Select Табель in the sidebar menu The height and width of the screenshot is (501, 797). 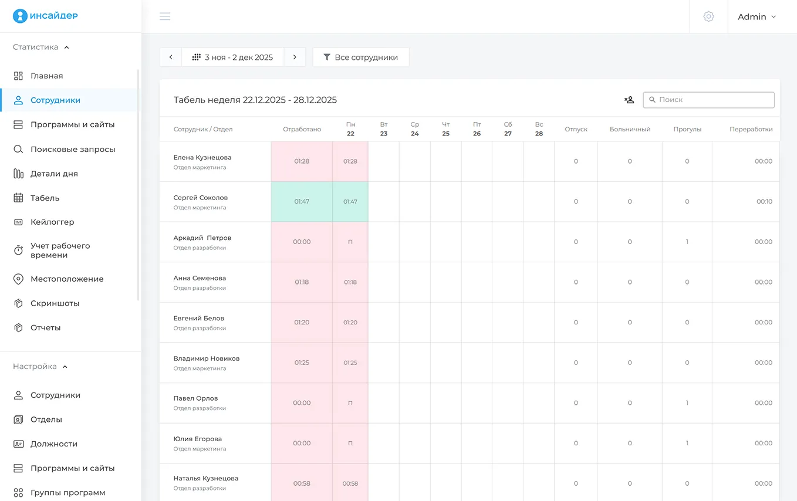pyautogui.click(x=45, y=198)
